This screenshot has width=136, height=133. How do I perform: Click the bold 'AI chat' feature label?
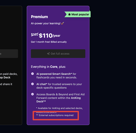pos(42,84)
